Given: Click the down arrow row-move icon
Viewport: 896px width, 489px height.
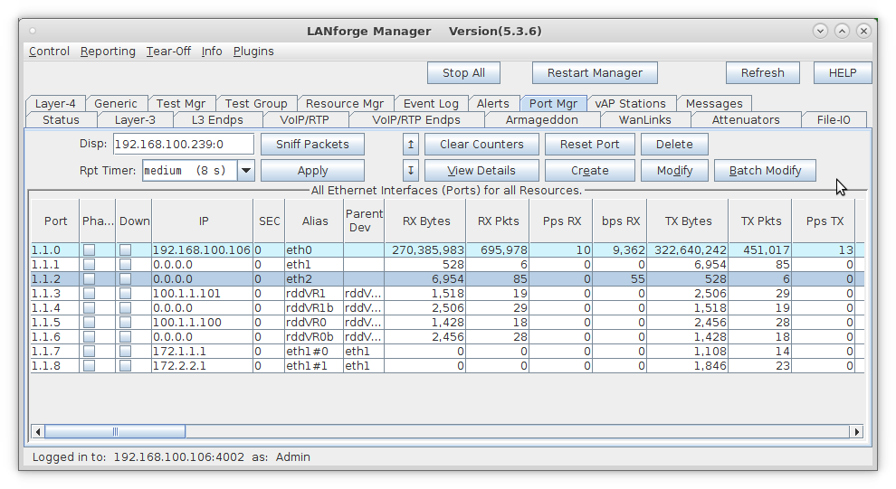Looking at the screenshot, I should 411,170.
